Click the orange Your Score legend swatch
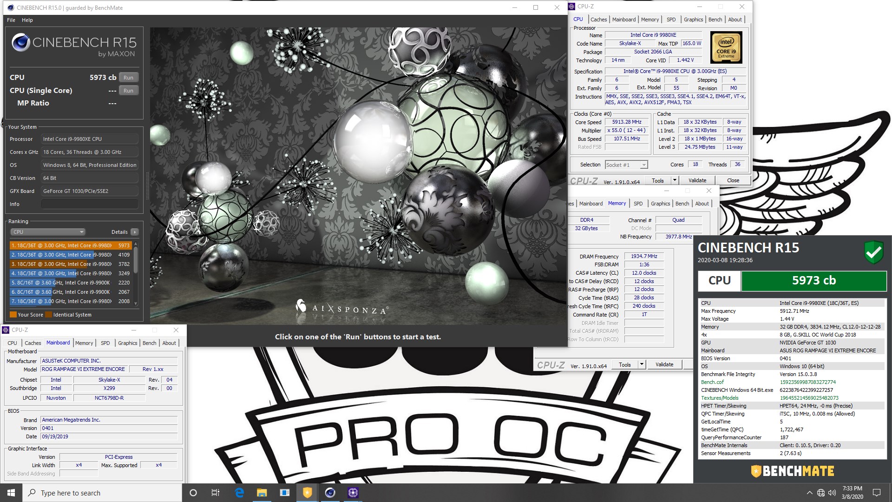The image size is (892, 502). pos(13,315)
